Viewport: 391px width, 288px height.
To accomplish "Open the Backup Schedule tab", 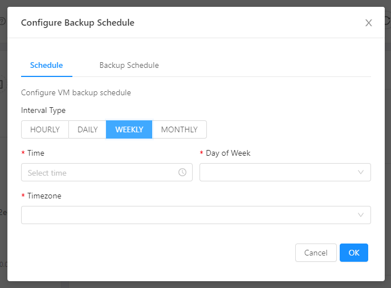I will click(129, 65).
